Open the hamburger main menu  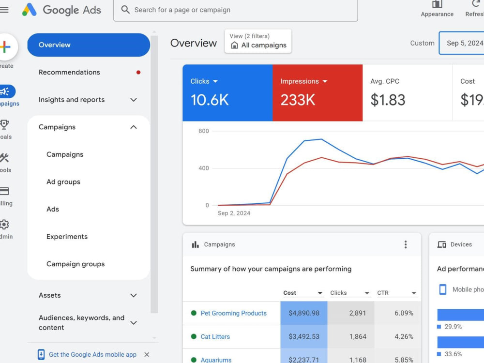[4, 10]
